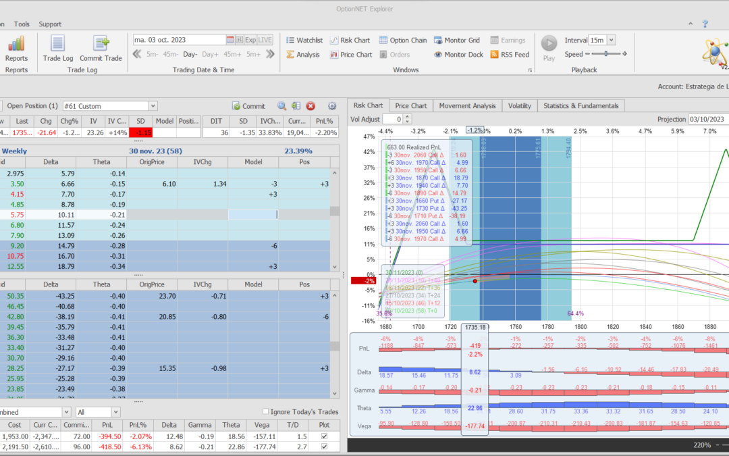Uncheck Plot box in first summary row
The height and width of the screenshot is (456, 729).
325,436
